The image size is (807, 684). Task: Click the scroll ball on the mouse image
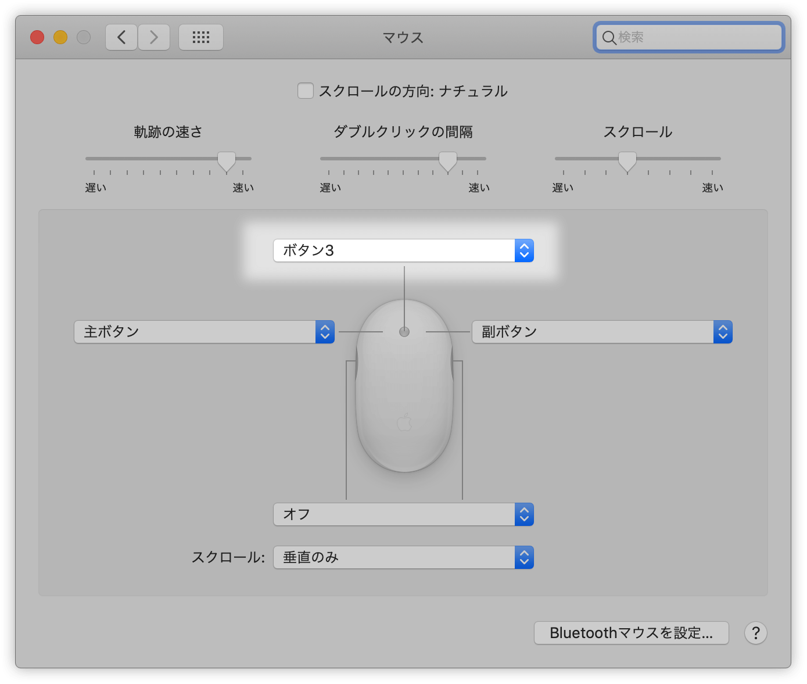click(x=404, y=332)
